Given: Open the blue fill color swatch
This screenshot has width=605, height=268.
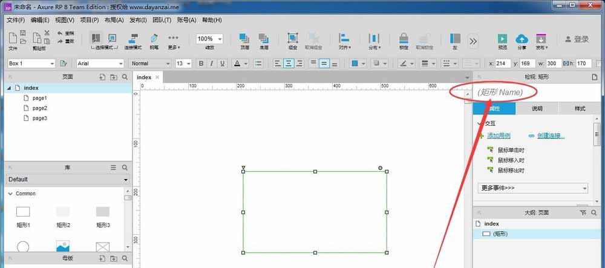Looking at the screenshot, I should click(x=355, y=64).
